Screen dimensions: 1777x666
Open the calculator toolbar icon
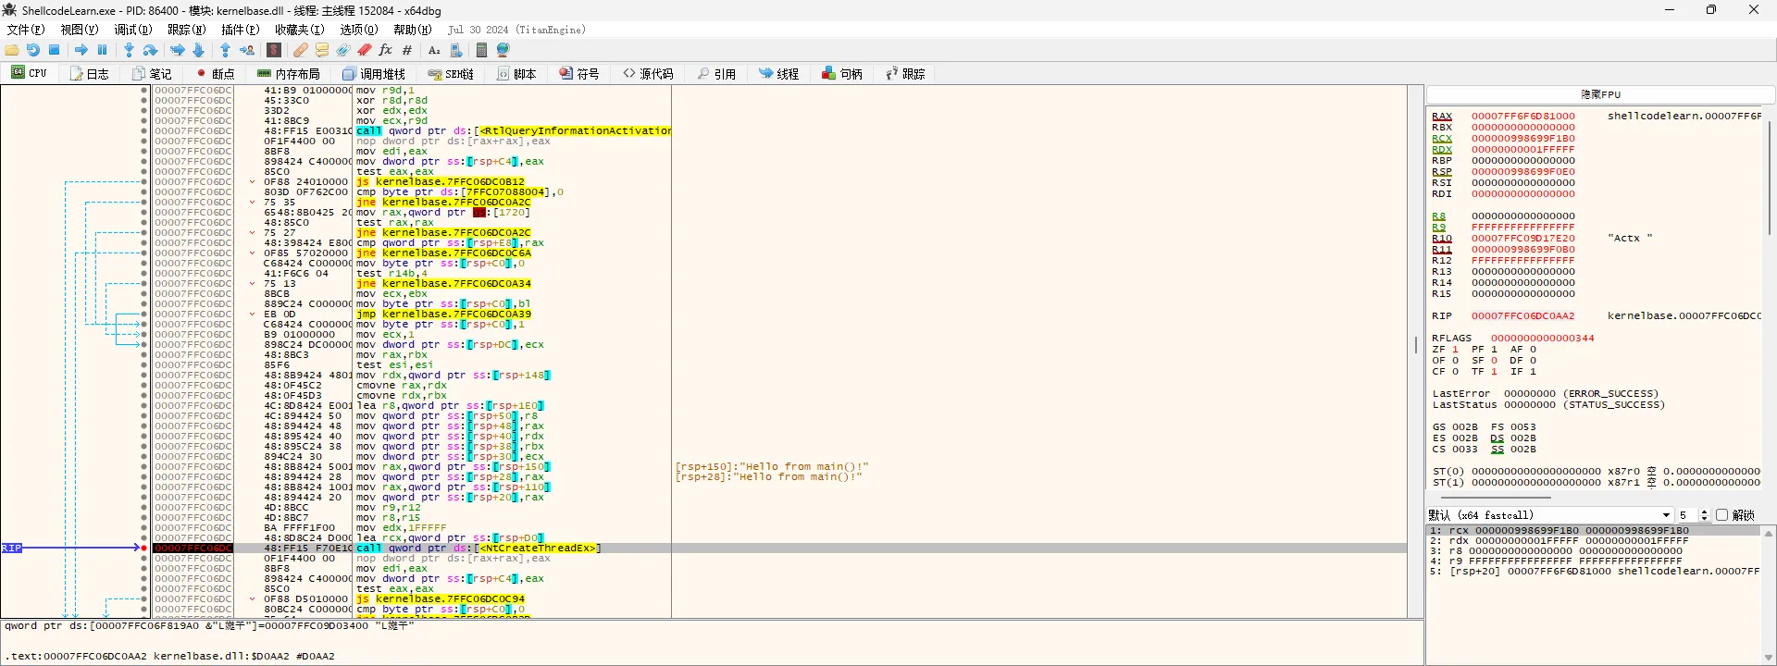click(481, 50)
